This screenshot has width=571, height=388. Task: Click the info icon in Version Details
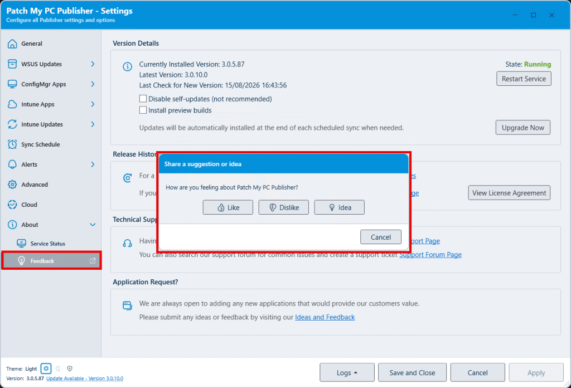127,66
